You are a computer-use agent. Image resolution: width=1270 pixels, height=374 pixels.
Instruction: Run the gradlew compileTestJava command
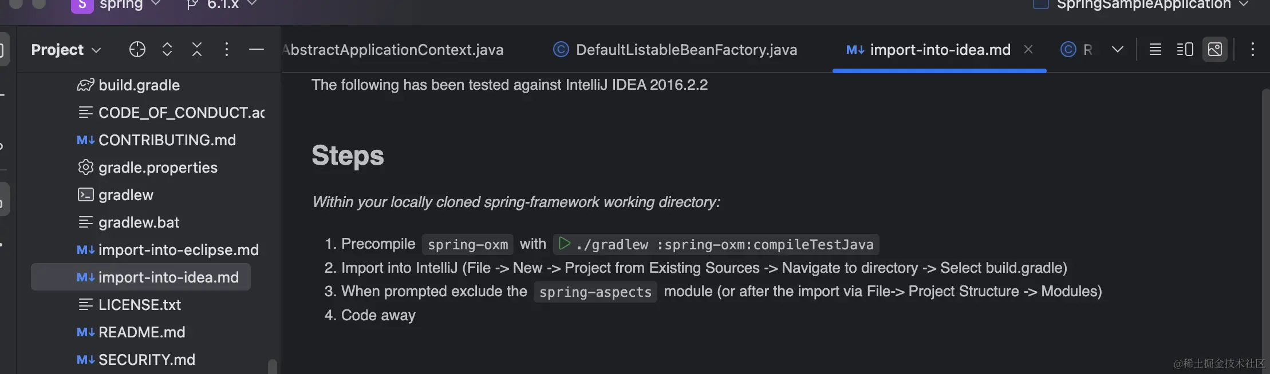pyautogui.click(x=564, y=244)
